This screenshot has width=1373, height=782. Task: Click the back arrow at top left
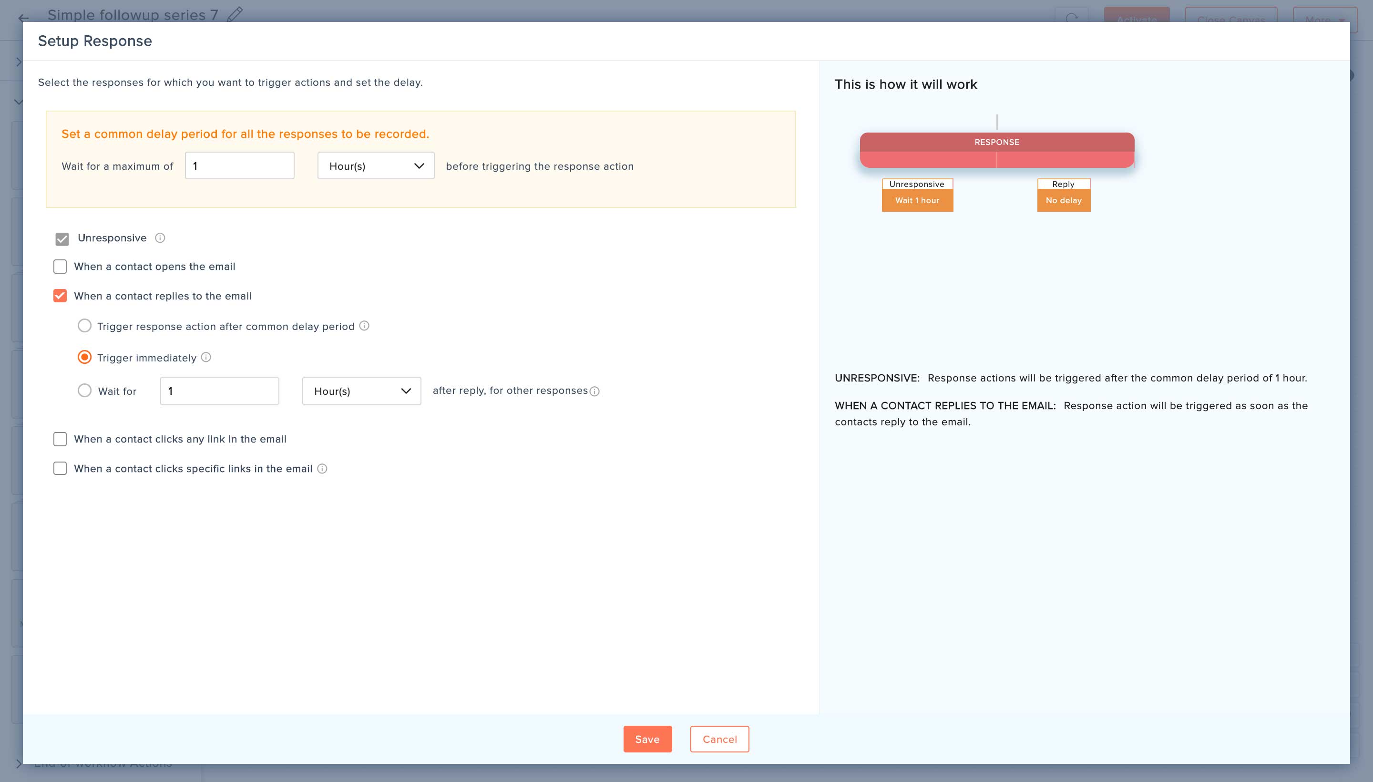coord(23,18)
